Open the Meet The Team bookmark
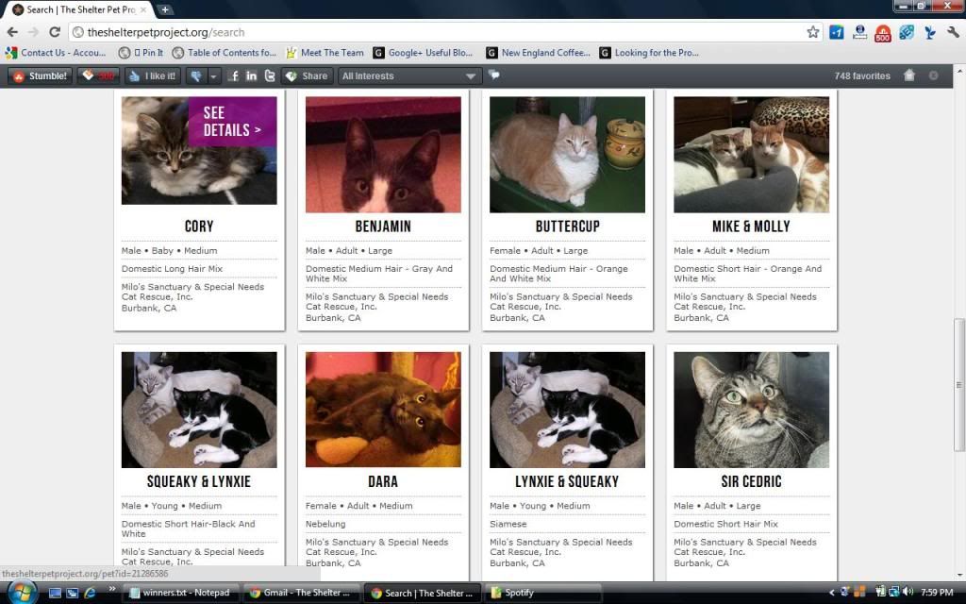Viewport: 966px width, 604px height. coord(325,53)
